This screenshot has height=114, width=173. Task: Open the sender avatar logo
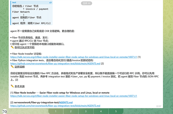click(x=5, y=111)
